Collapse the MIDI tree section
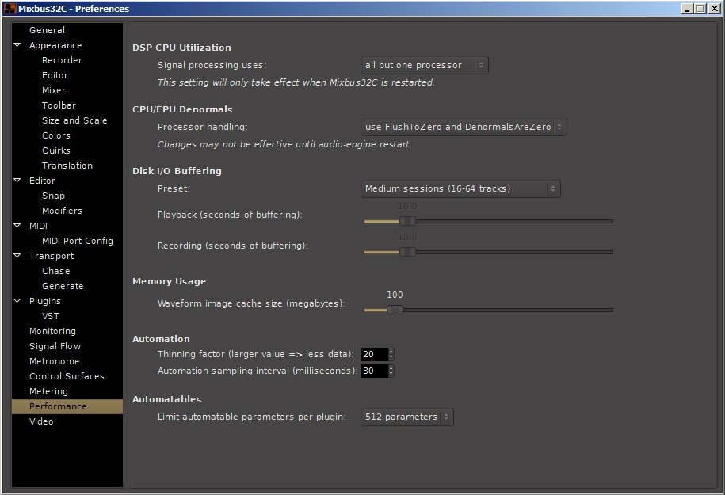Viewport: 725px width, 495px height. [x=17, y=226]
